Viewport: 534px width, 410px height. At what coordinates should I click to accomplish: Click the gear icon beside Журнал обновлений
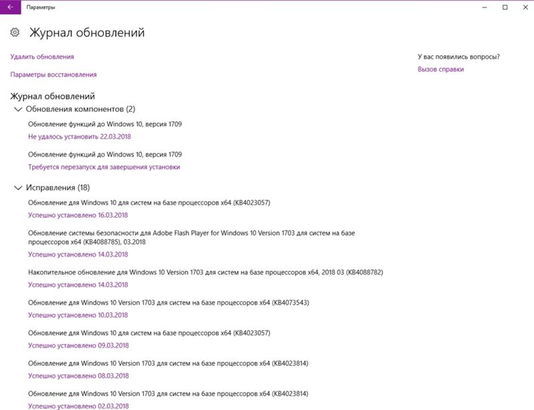(15, 32)
